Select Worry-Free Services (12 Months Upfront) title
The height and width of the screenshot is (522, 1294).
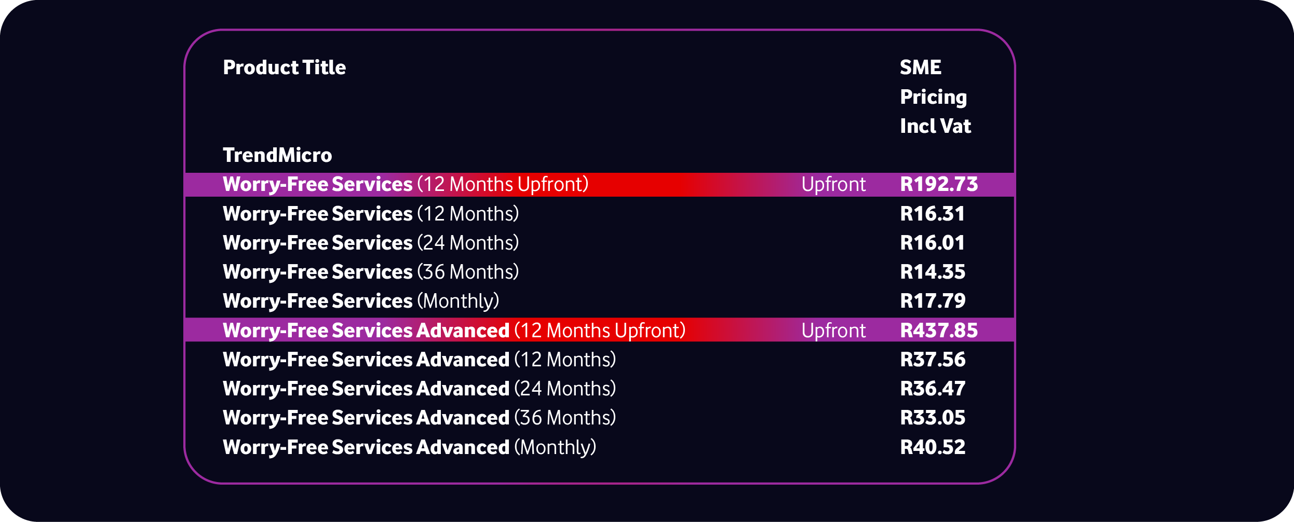405,184
